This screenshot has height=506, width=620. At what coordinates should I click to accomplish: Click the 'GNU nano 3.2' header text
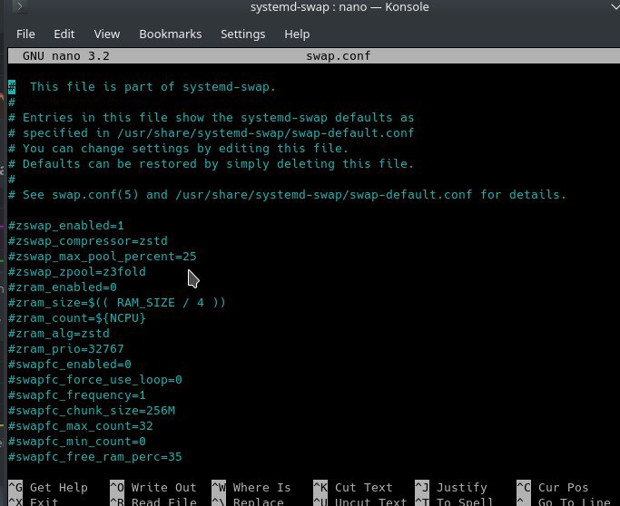click(x=66, y=55)
